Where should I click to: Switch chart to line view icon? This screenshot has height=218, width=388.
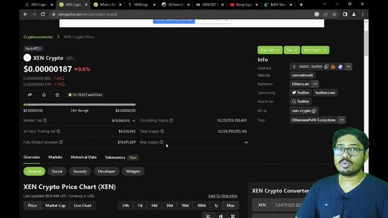point(208,216)
